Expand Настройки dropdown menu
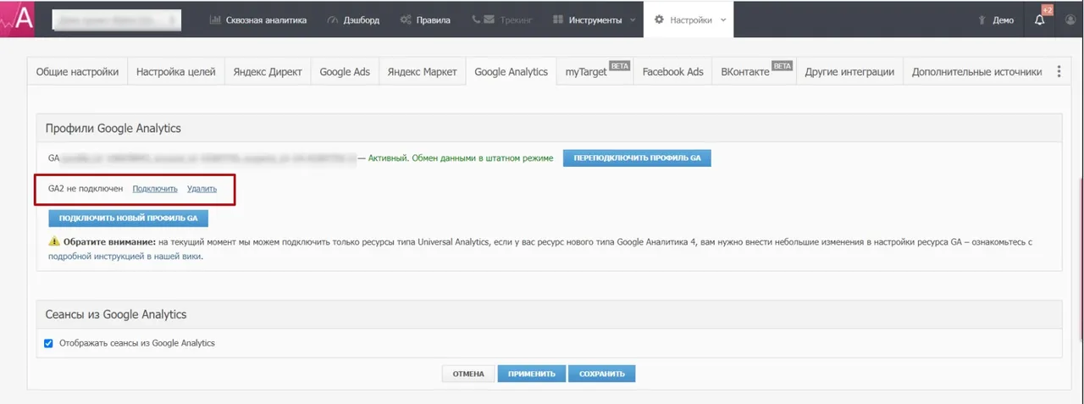The image size is (1084, 404). tap(689, 19)
